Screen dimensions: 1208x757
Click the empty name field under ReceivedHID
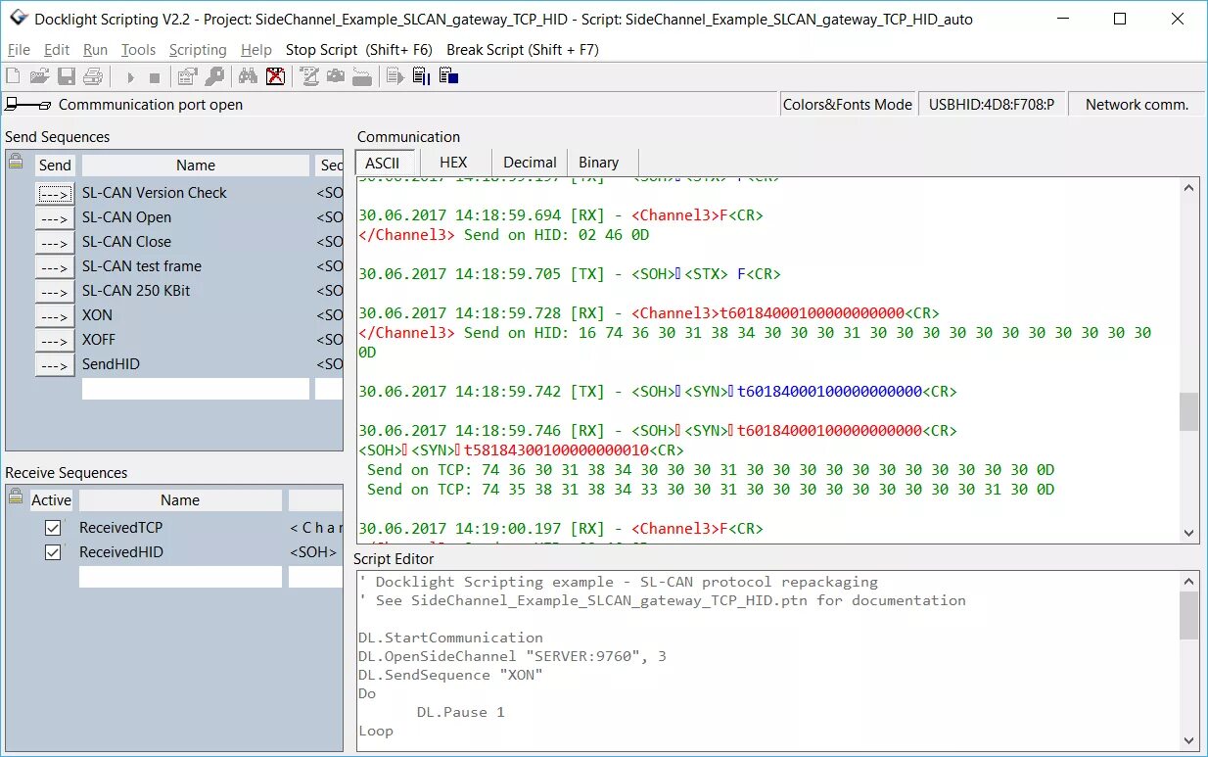point(180,577)
